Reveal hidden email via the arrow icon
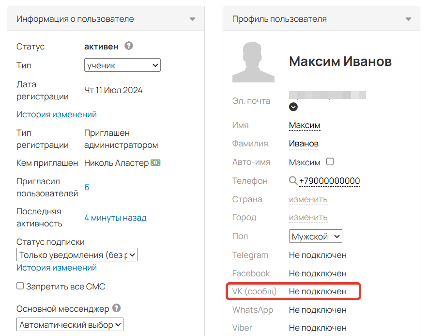This screenshot has width=428, height=336. (293, 107)
